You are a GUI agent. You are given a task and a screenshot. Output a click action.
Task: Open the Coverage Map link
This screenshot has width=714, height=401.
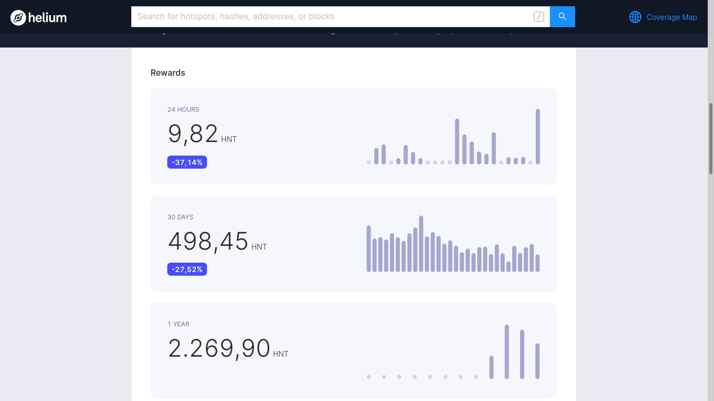pos(672,17)
